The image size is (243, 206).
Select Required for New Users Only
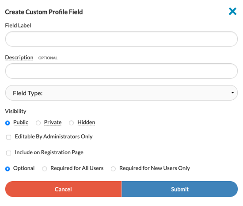click(x=113, y=169)
